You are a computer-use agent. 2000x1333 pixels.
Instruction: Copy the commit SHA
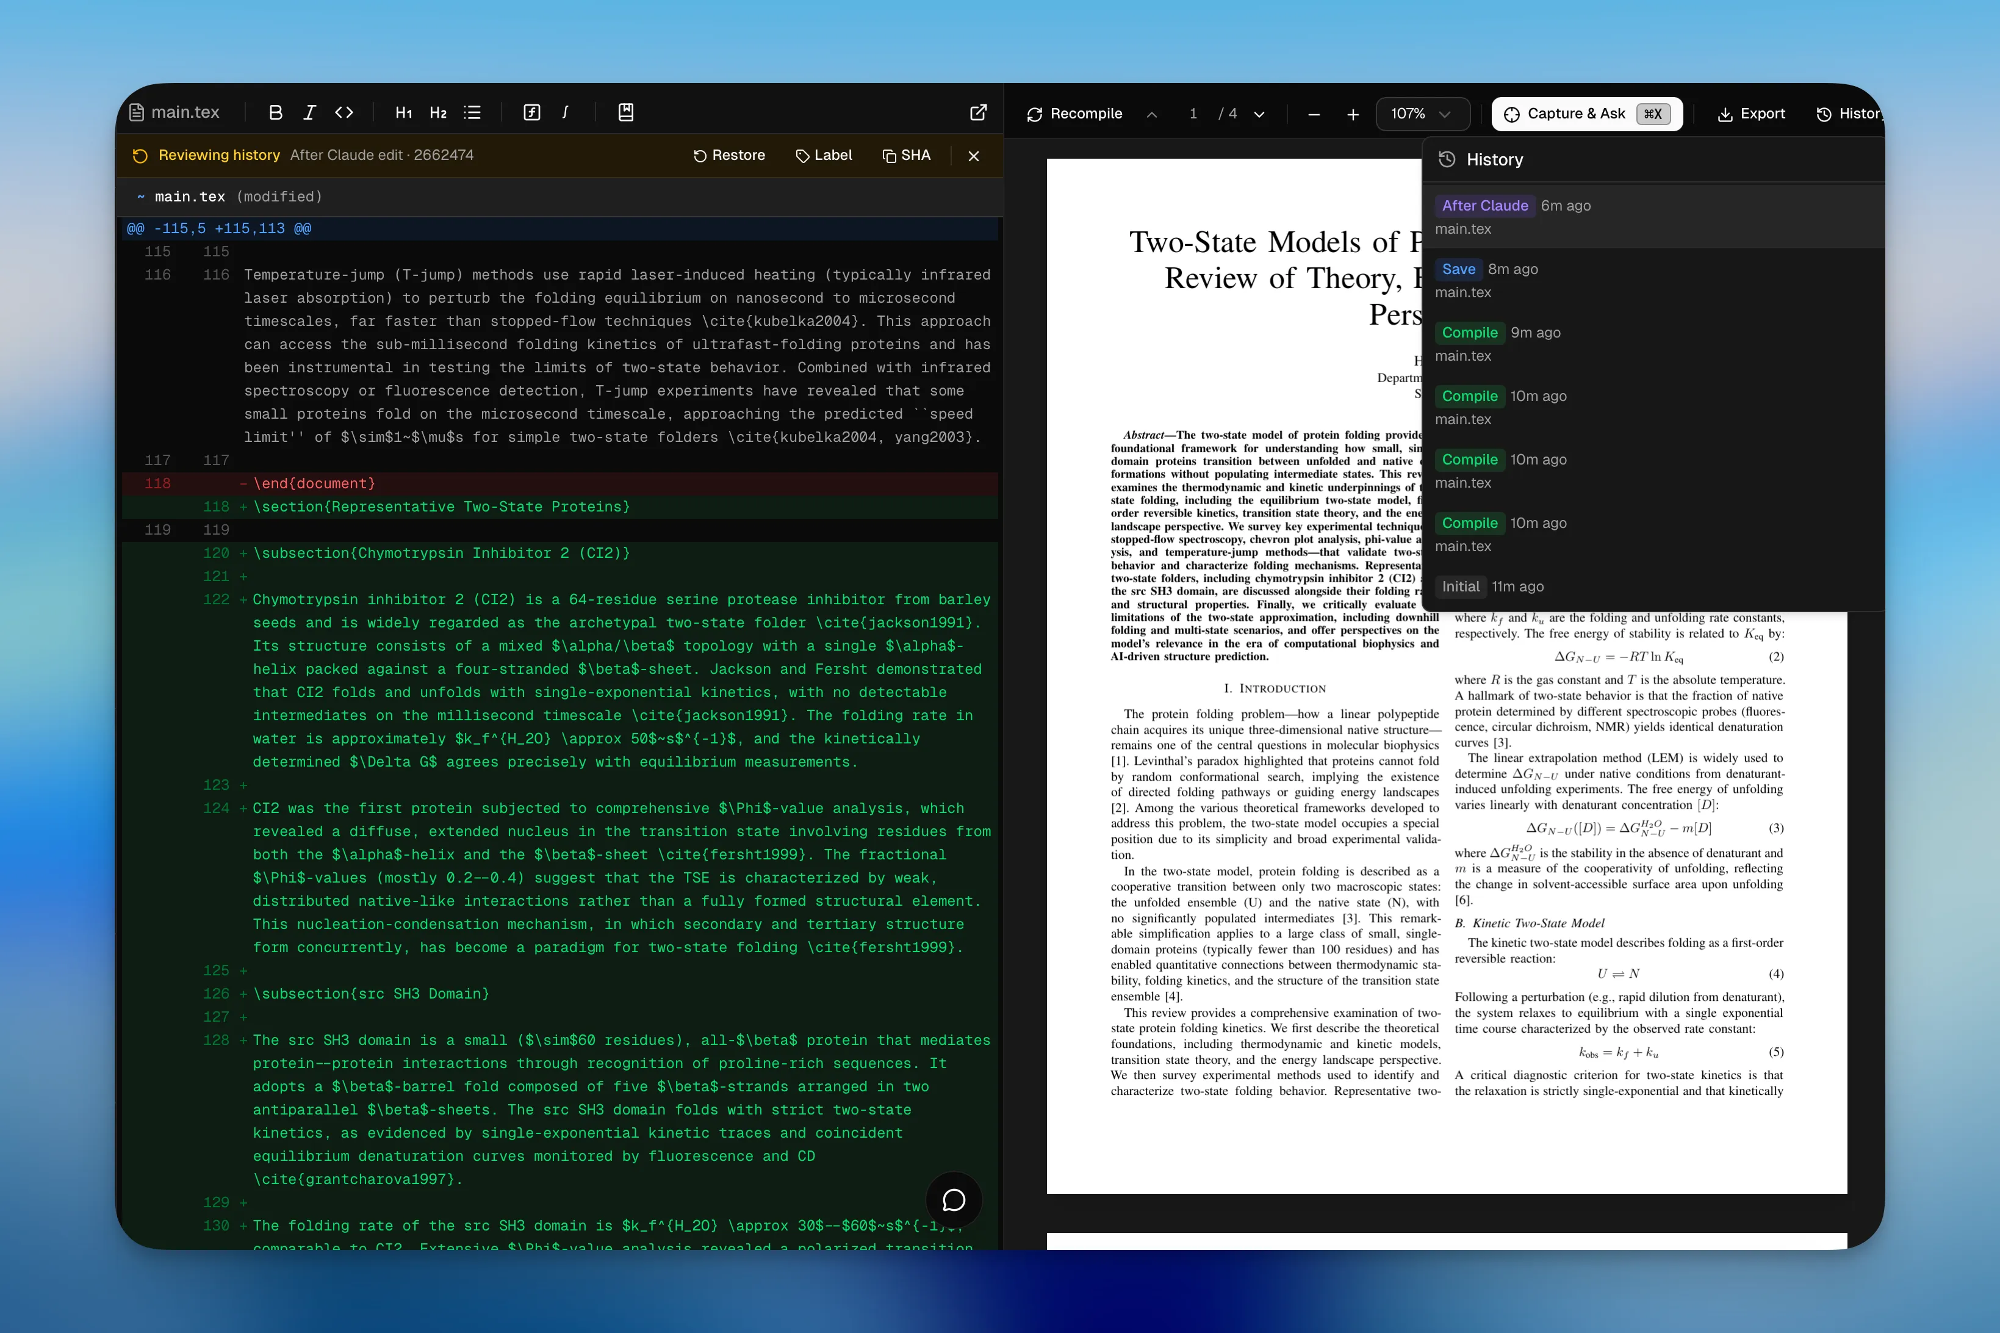click(x=907, y=156)
